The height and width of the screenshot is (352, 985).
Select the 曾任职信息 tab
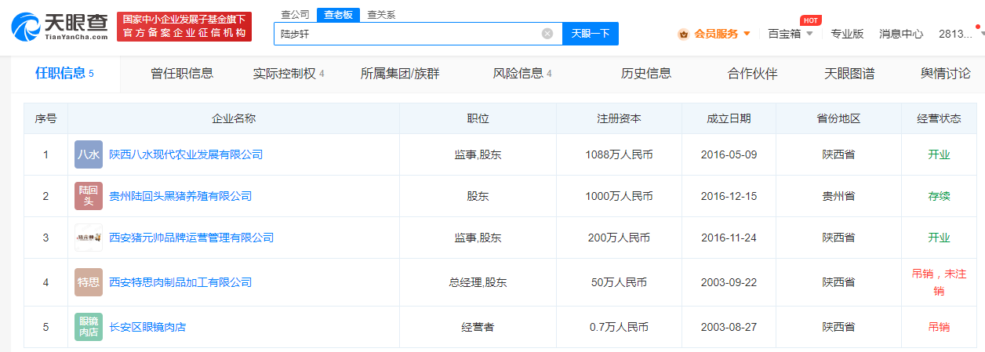coord(182,74)
